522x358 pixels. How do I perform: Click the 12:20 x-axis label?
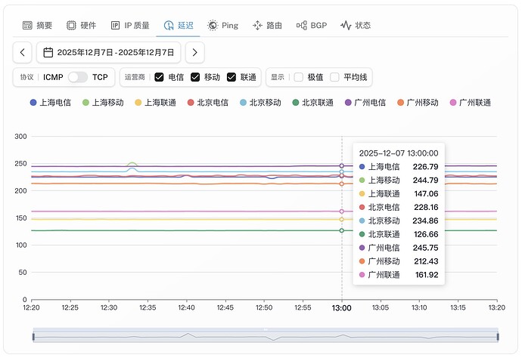31,308
